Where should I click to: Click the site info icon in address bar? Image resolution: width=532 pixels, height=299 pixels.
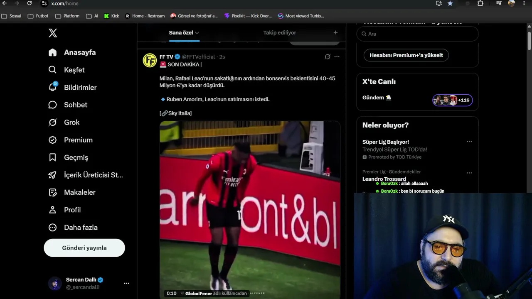click(x=44, y=3)
